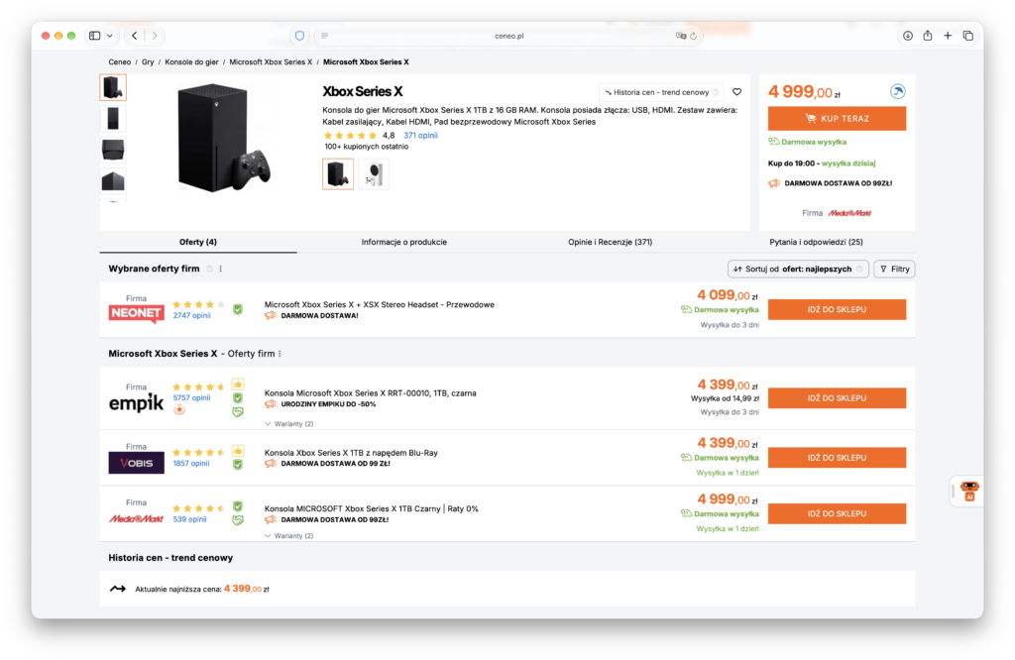This screenshot has height=660, width=1015.
Task: Open the AI assistant robot icon
Action: (x=969, y=492)
